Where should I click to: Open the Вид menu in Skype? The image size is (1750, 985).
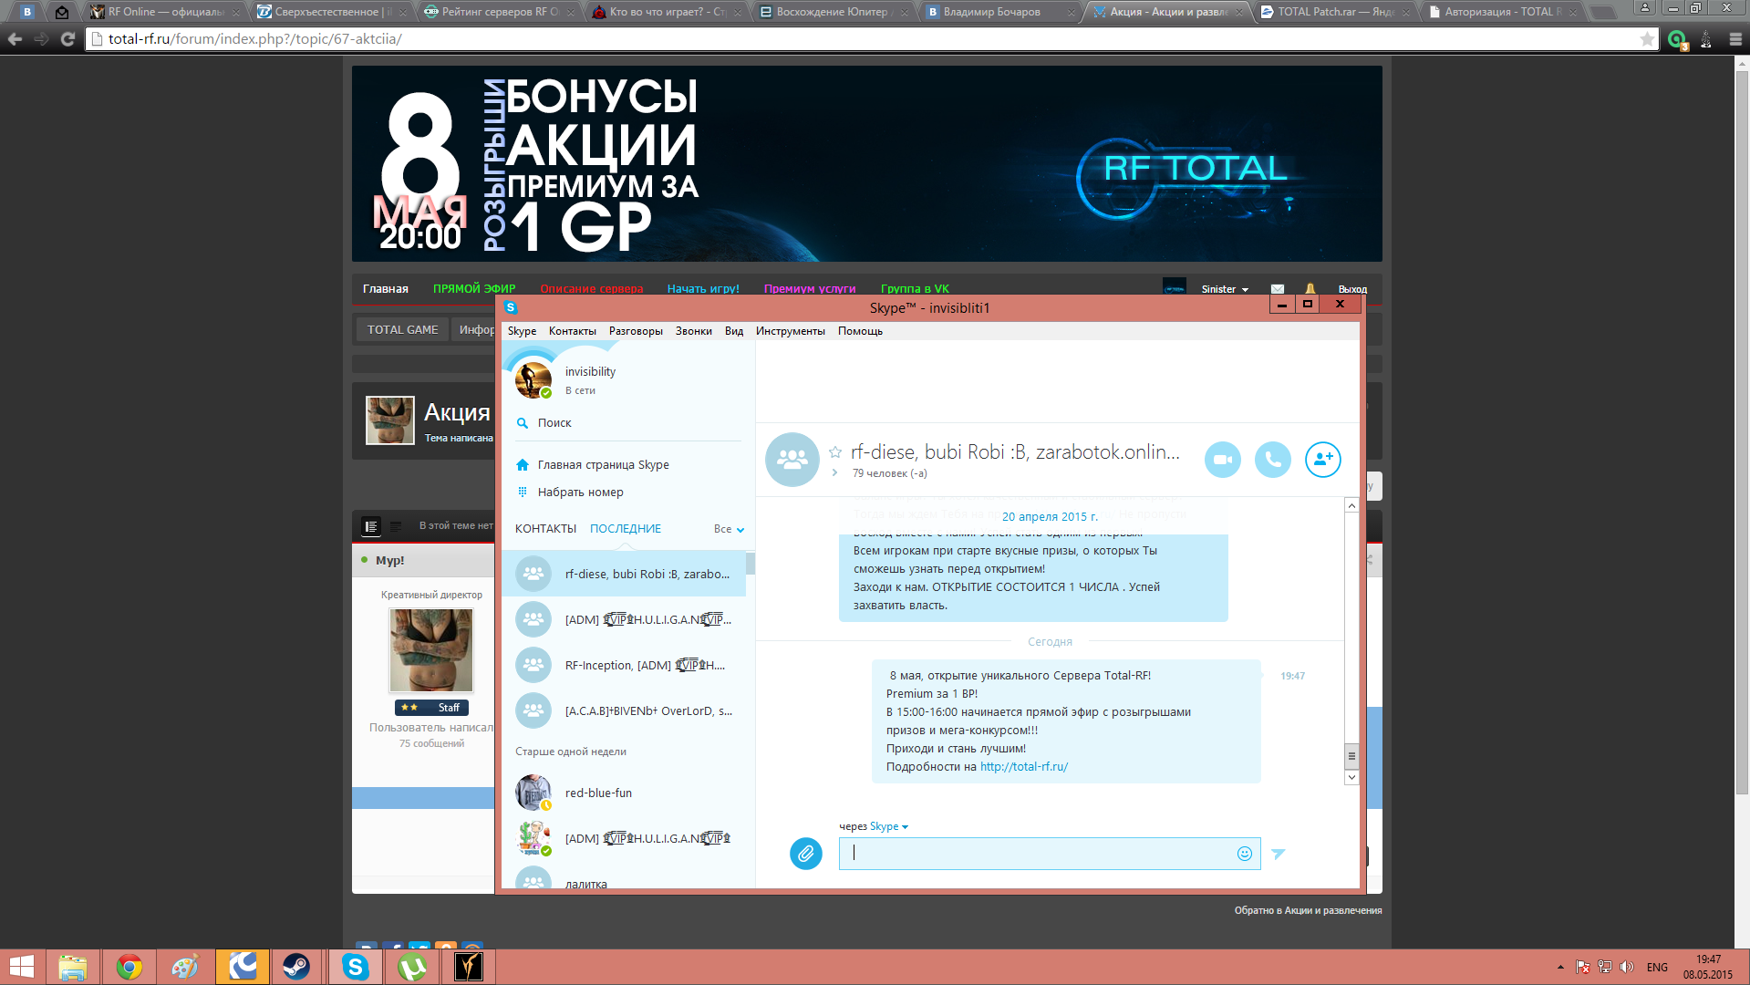734,331
